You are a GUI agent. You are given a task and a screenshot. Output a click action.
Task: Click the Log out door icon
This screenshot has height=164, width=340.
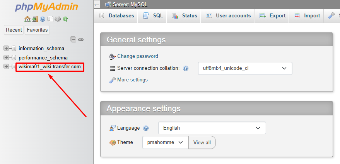coord(35,19)
